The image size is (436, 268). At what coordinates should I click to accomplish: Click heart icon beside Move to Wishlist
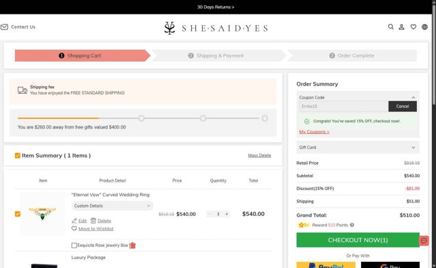74,229
